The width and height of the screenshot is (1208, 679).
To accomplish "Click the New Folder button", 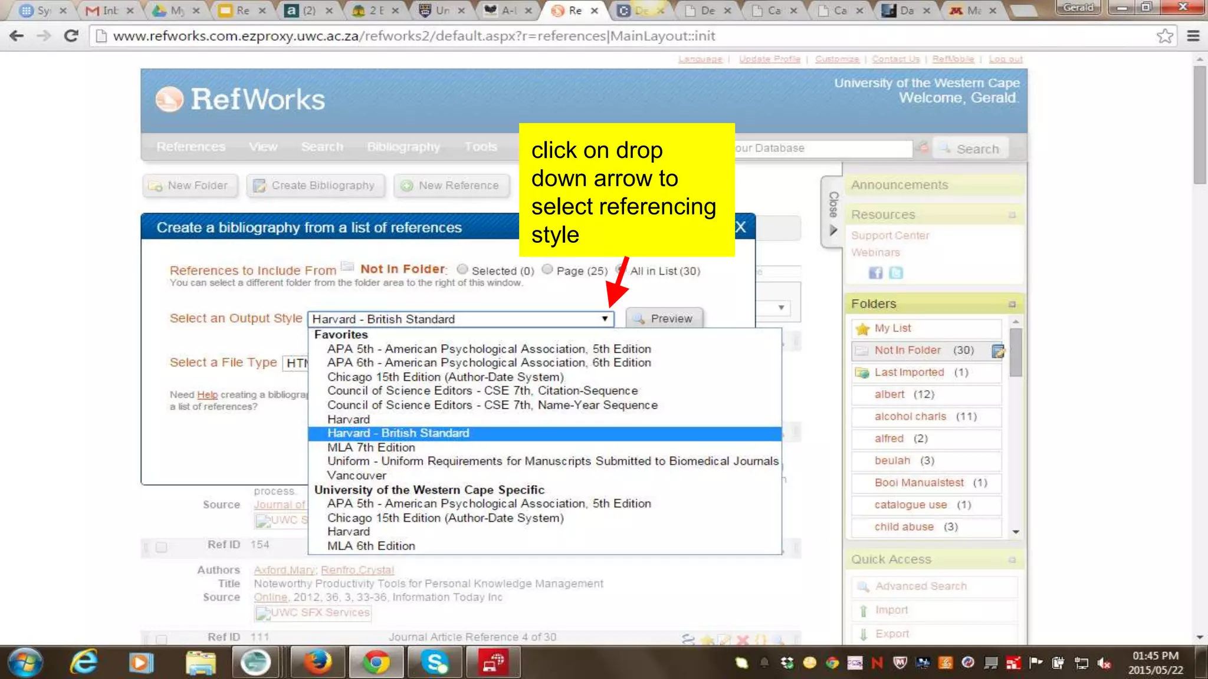I will click(189, 186).
